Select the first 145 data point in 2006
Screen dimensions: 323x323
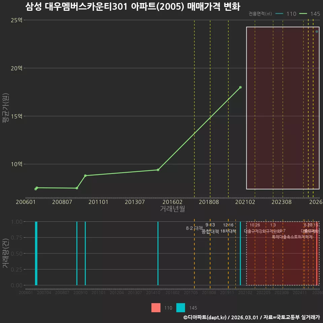coord(36,189)
